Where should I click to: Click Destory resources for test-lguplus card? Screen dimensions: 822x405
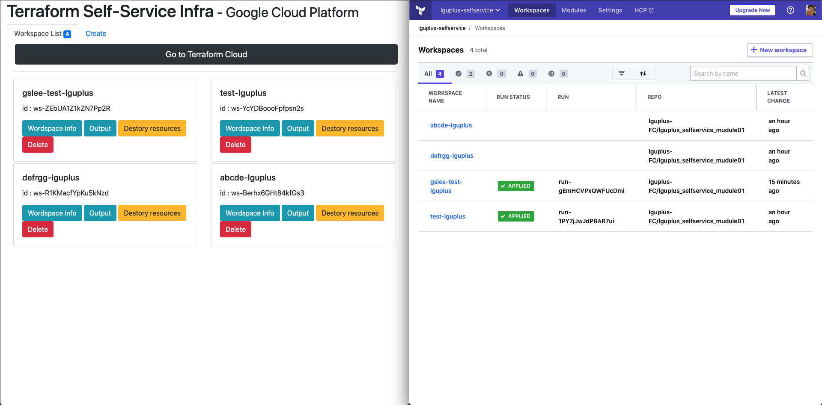pos(350,128)
